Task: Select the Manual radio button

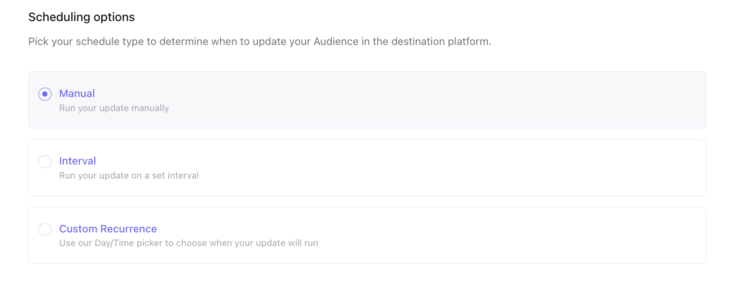Action: click(45, 94)
